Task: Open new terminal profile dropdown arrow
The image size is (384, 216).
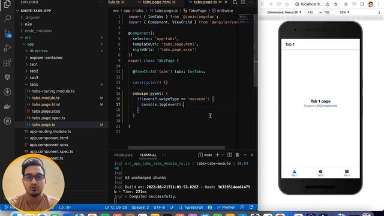Action: point(223,155)
